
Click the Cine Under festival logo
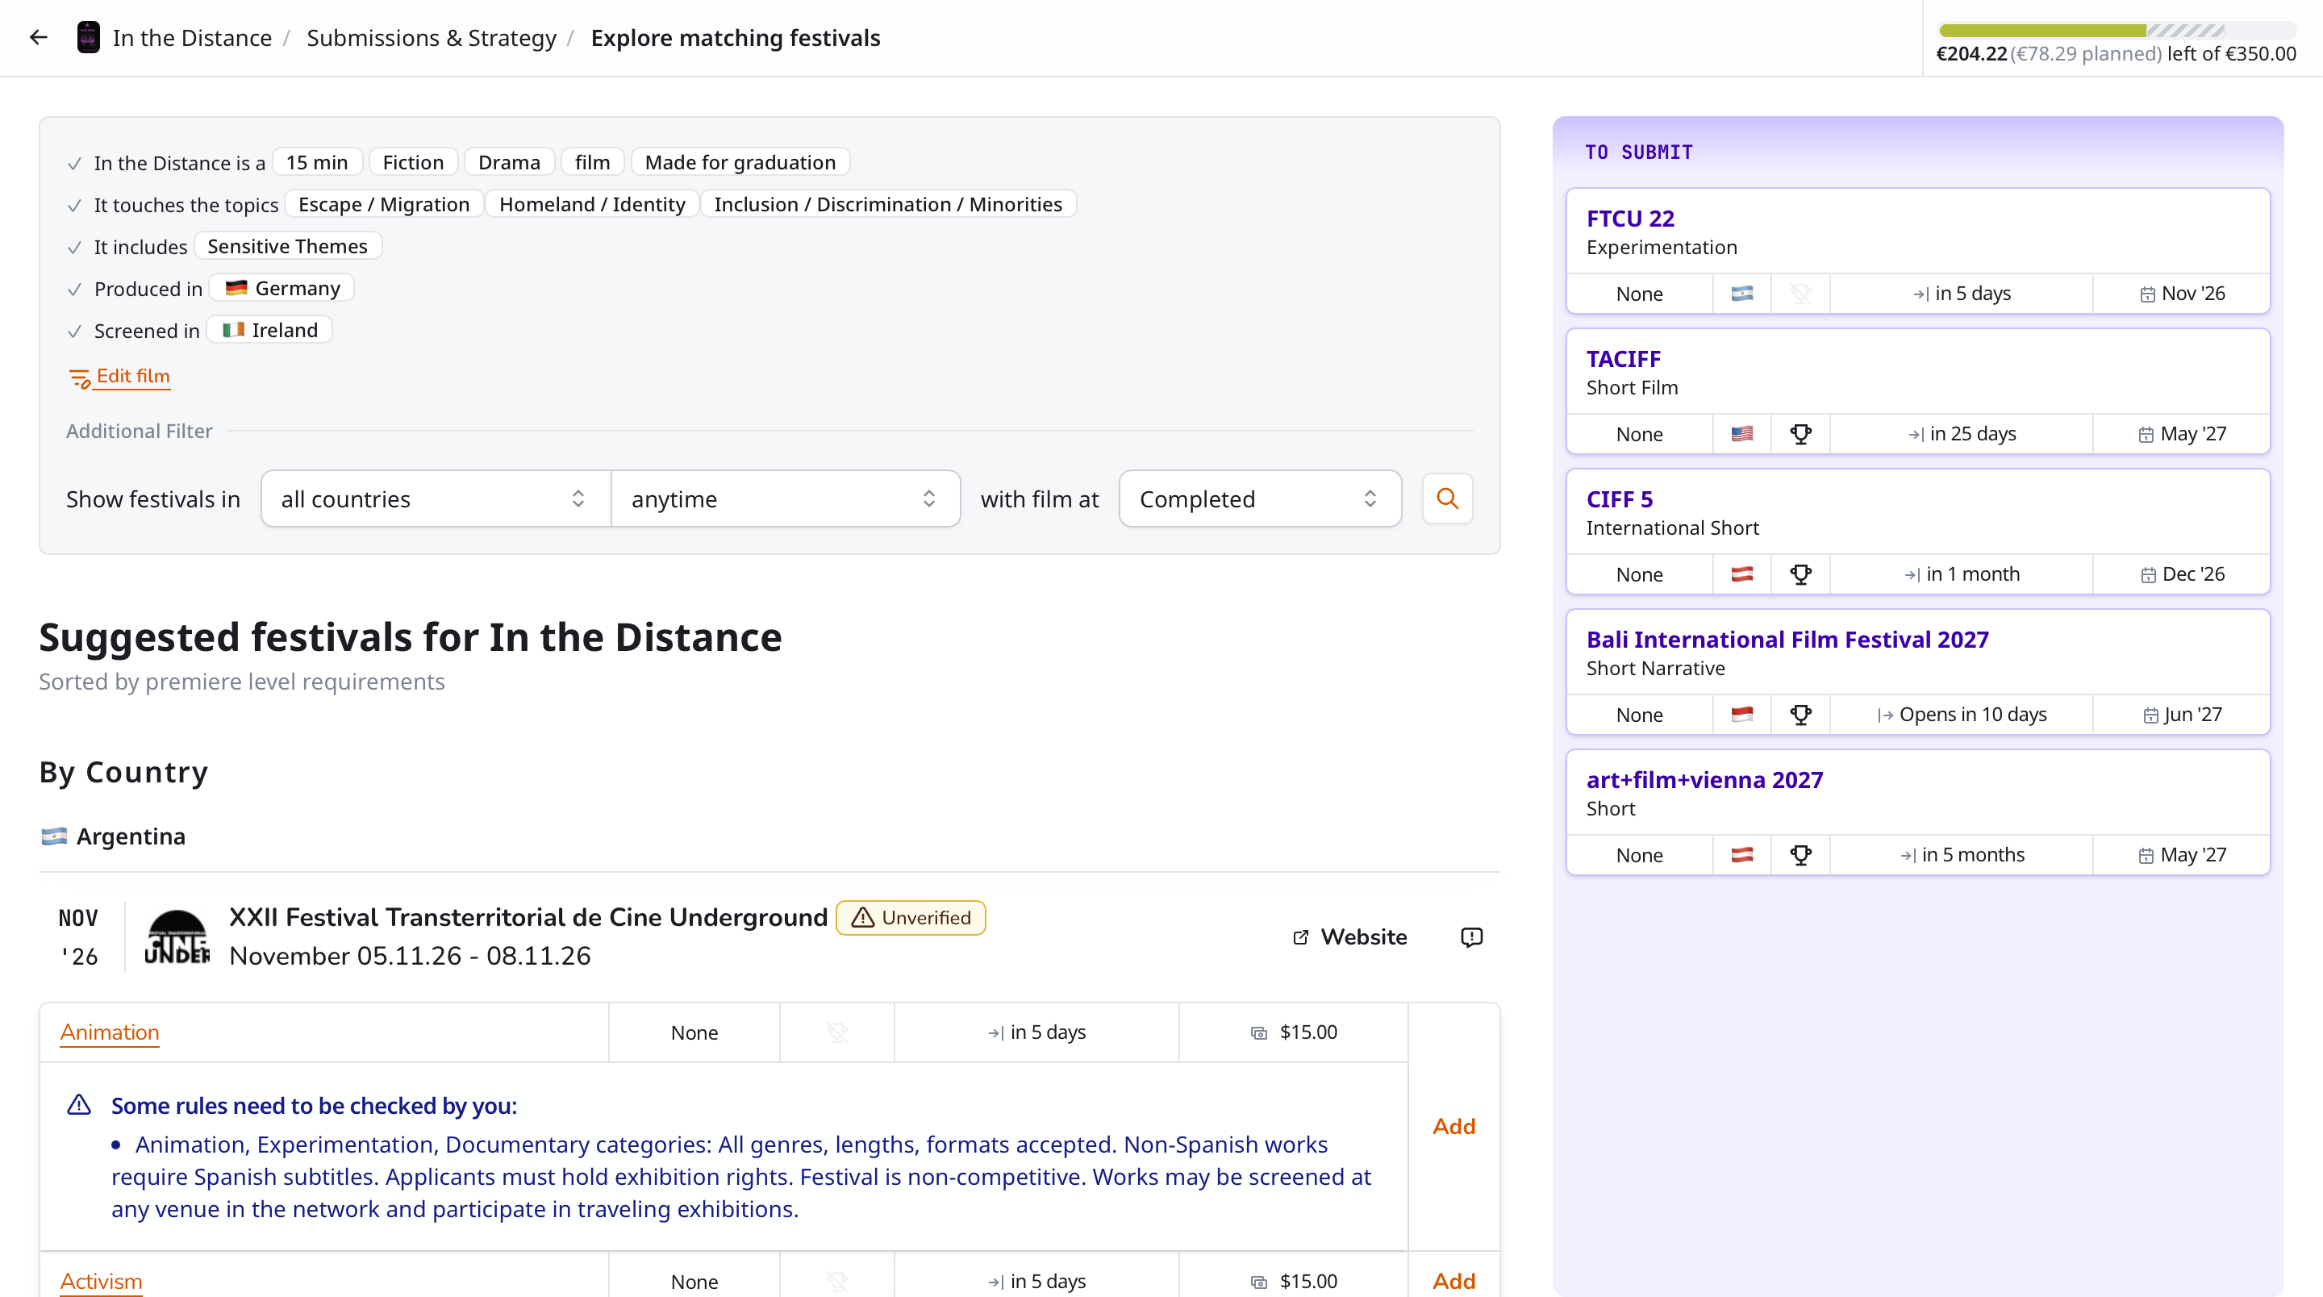pyautogui.click(x=177, y=937)
